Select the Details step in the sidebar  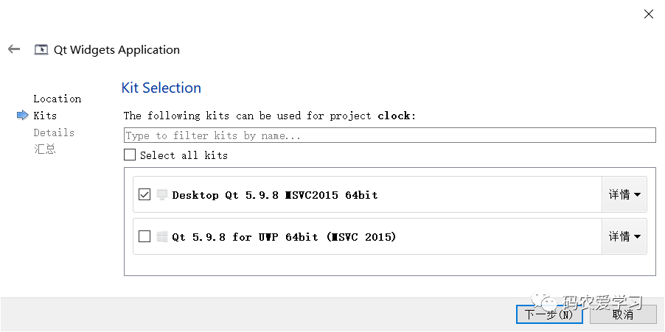coord(54,133)
